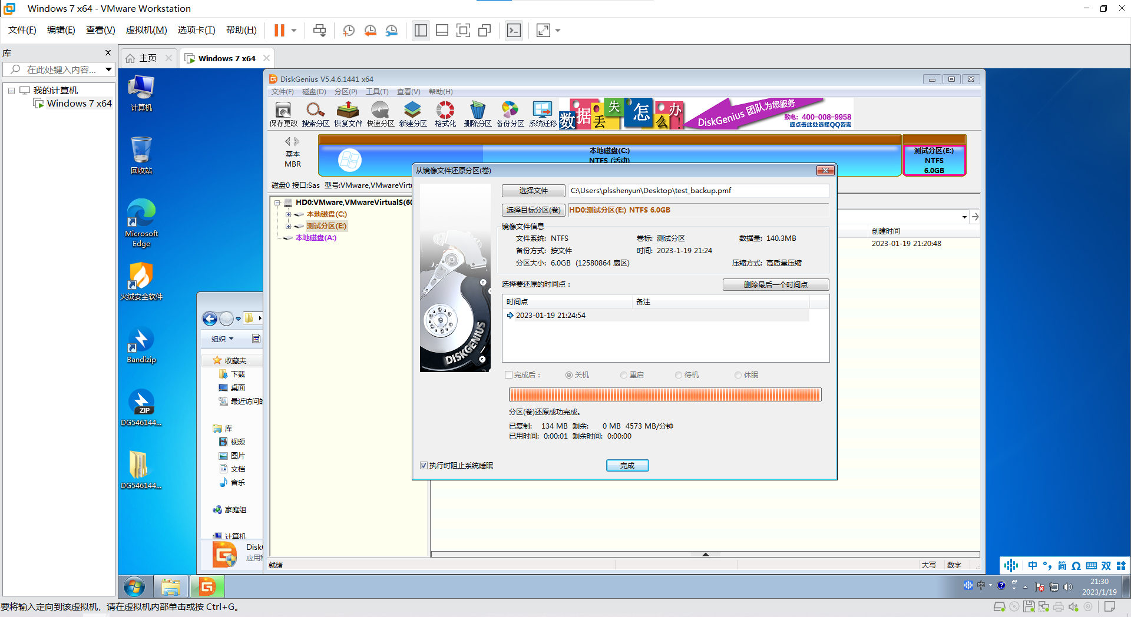This screenshot has width=1131, height=617.
Task: Switch to VMware Unity mode icon
Action: (x=485, y=30)
